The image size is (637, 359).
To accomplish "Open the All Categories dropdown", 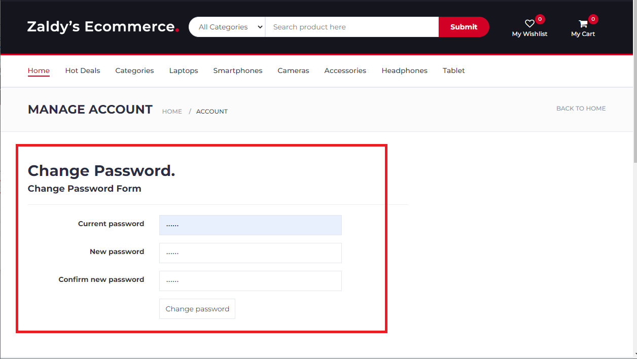I will [x=227, y=26].
